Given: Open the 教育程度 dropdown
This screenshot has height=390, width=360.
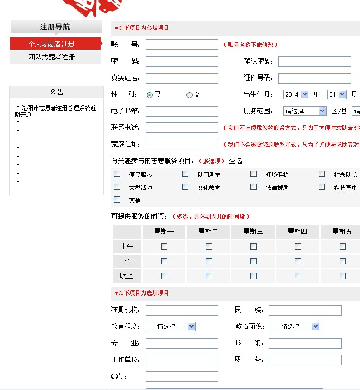Looking at the screenshot, I should (x=171, y=326).
